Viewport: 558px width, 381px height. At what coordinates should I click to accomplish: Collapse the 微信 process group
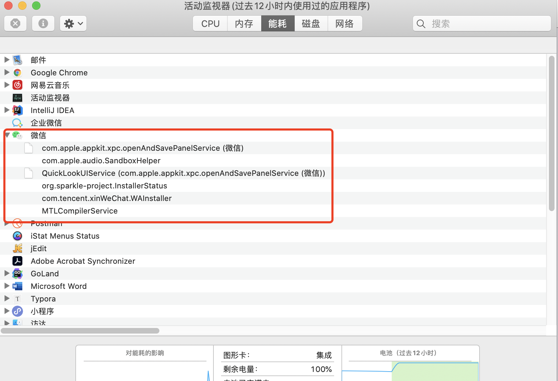pyautogui.click(x=7, y=135)
